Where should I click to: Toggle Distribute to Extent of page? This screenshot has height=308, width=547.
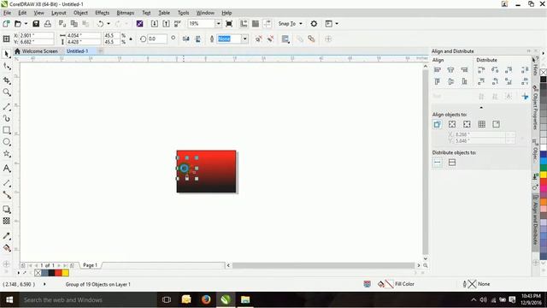pyautogui.click(x=452, y=163)
